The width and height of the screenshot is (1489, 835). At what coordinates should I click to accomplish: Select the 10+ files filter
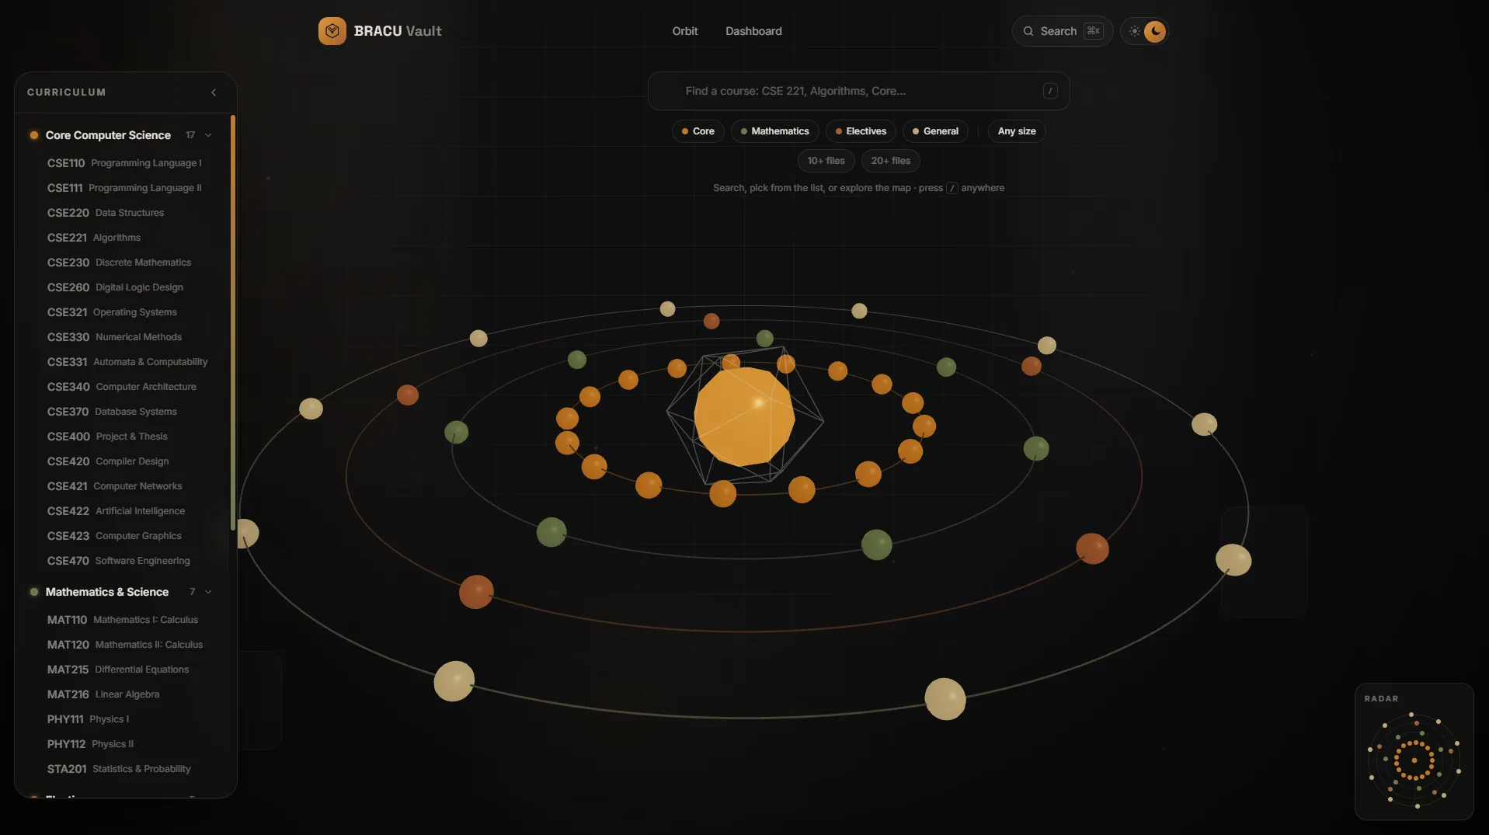pos(826,161)
